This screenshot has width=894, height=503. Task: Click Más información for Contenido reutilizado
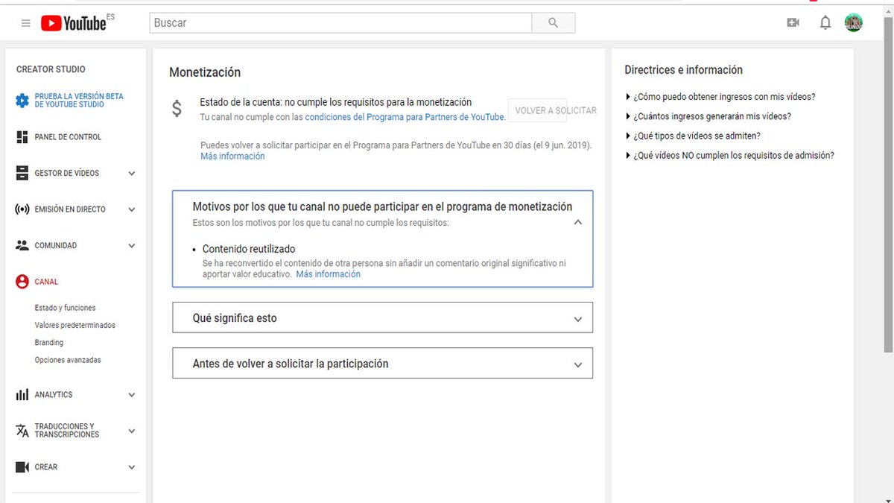coord(328,274)
